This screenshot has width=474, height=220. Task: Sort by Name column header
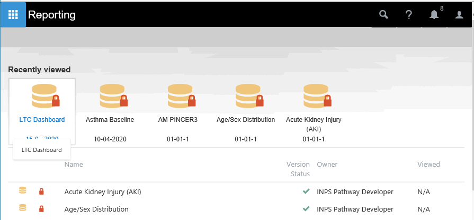[74, 165]
